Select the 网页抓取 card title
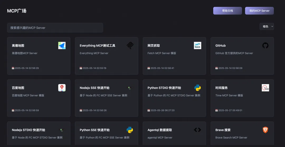 pos(154,45)
